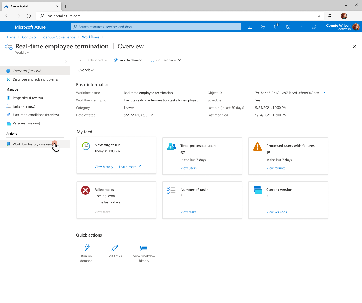The height and width of the screenshot is (303, 362).
Task: Add this page to browser favorites
Action: 319,16
